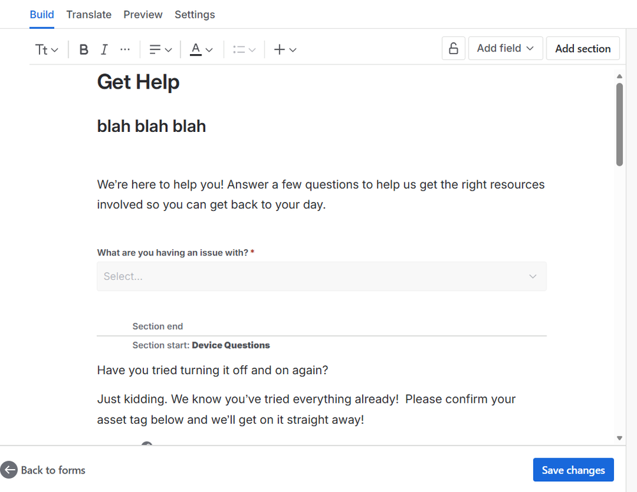Click the Add section button
Screen dimensions: 637x492
click(x=583, y=48)
